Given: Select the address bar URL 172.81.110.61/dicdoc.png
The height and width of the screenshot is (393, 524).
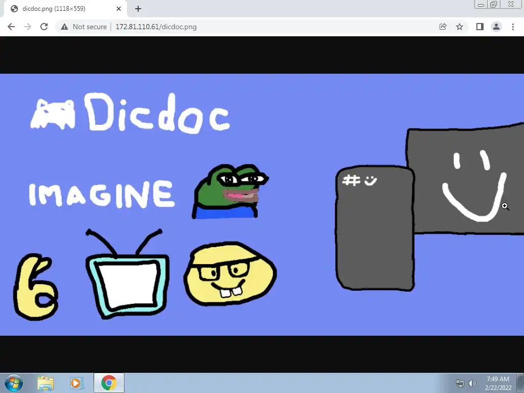Looking at the screenshot, I should (x=156, y=27).
